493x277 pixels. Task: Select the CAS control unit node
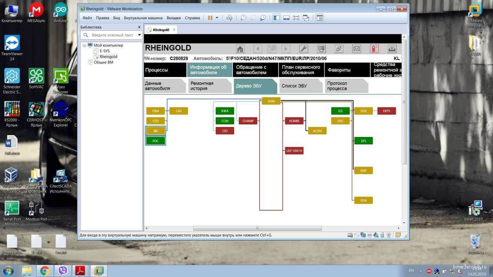[x=179, y=111]
